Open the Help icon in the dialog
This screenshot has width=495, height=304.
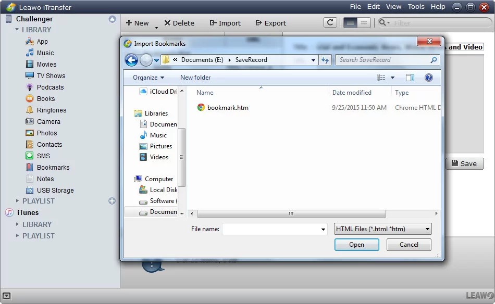click(x=428, y=77)
